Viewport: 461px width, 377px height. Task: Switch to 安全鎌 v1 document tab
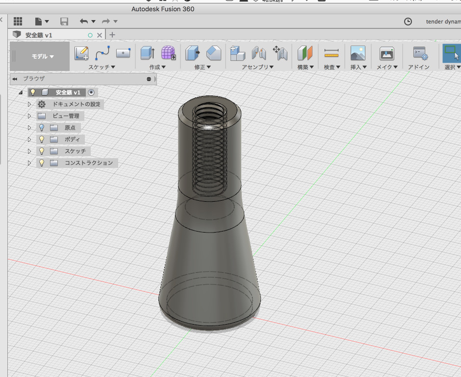tap(39, 35)
